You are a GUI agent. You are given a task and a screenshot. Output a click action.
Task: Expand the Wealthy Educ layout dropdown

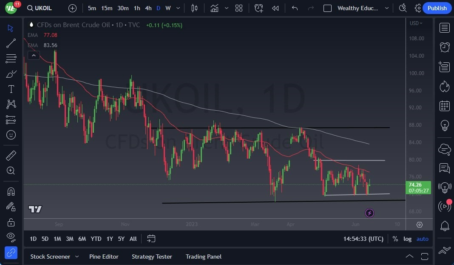point(386,8)
